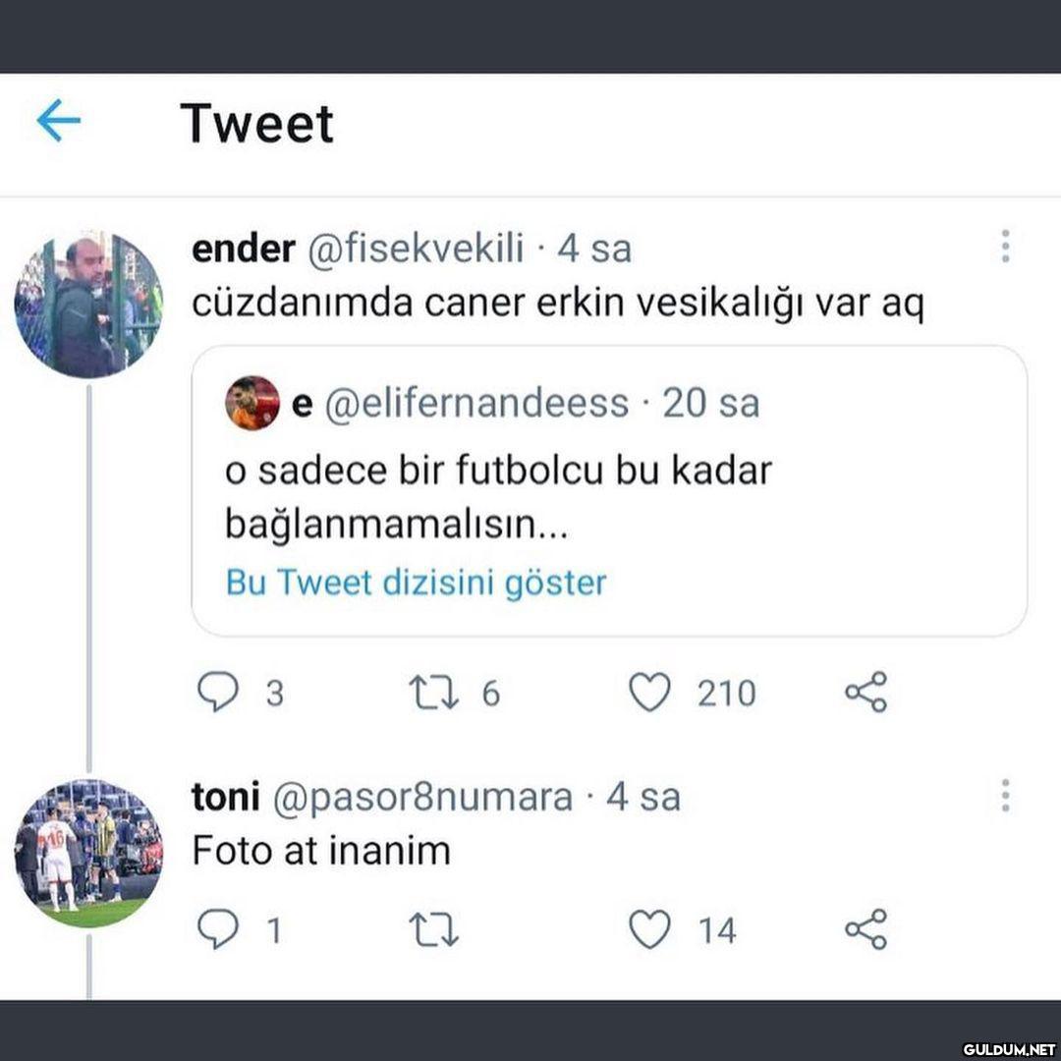1061x1061 pixels.
Task: View toni's profile picture
Action: tap(88, 853)
